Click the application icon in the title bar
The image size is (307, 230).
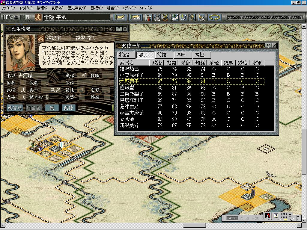[3, 2]
